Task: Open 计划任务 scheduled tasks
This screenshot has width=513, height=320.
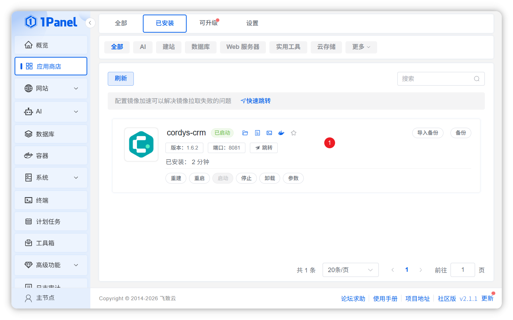Action: click(x=51, y=221)
